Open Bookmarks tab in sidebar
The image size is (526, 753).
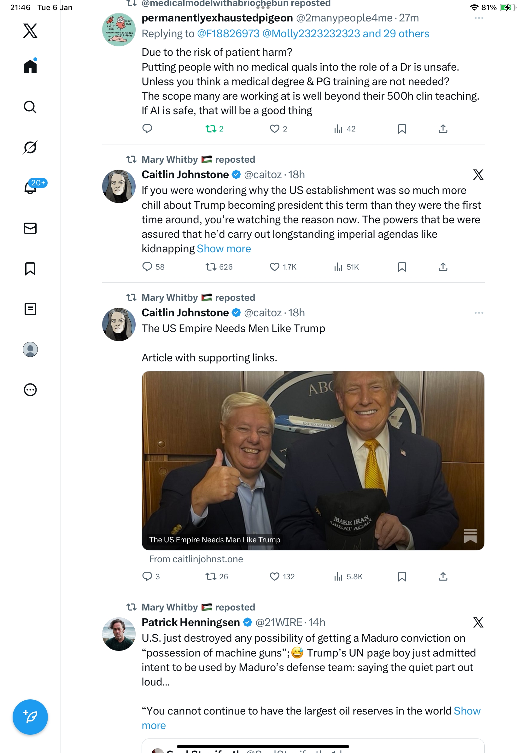pyautogui.click(x=30, y=269)
